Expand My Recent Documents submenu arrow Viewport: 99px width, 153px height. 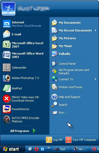(x=96, y=30)
